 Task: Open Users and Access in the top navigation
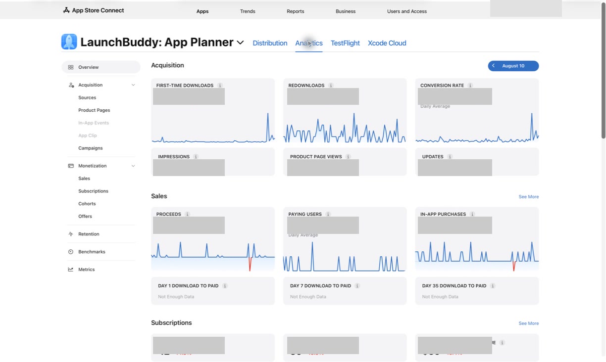point(407,11)
